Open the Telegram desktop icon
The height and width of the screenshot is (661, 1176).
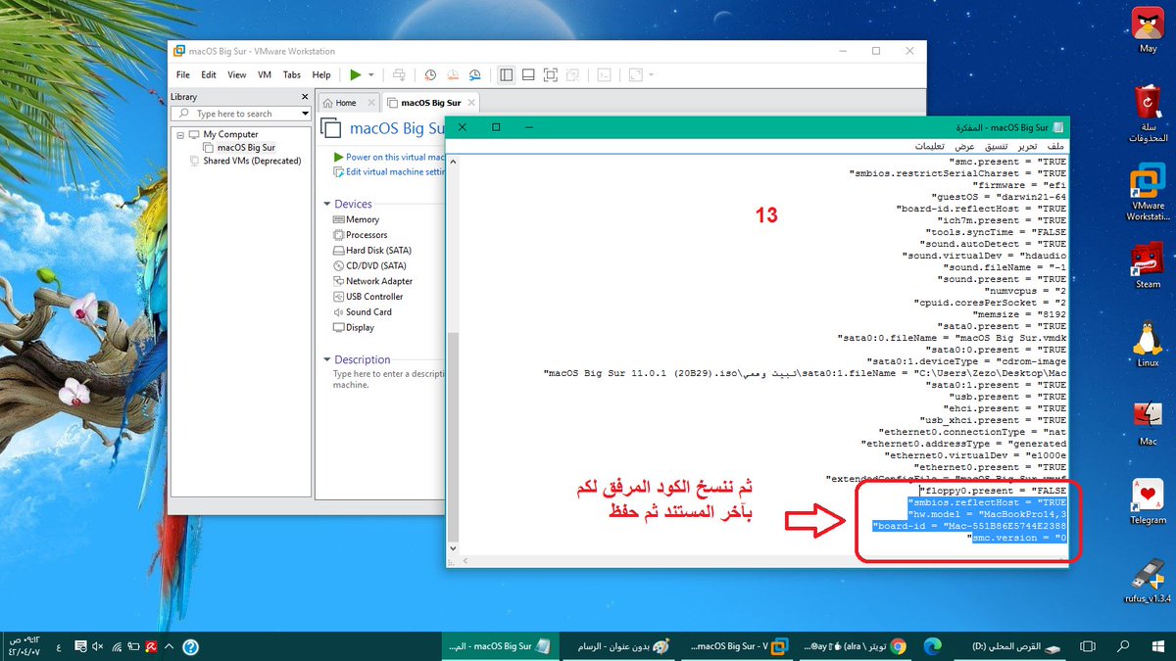[1148, 501]
